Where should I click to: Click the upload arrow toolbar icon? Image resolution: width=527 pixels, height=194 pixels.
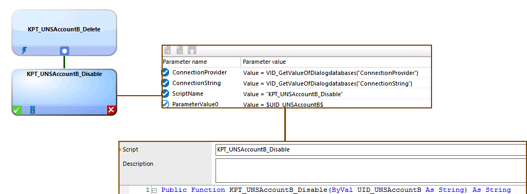coord(192,50)
